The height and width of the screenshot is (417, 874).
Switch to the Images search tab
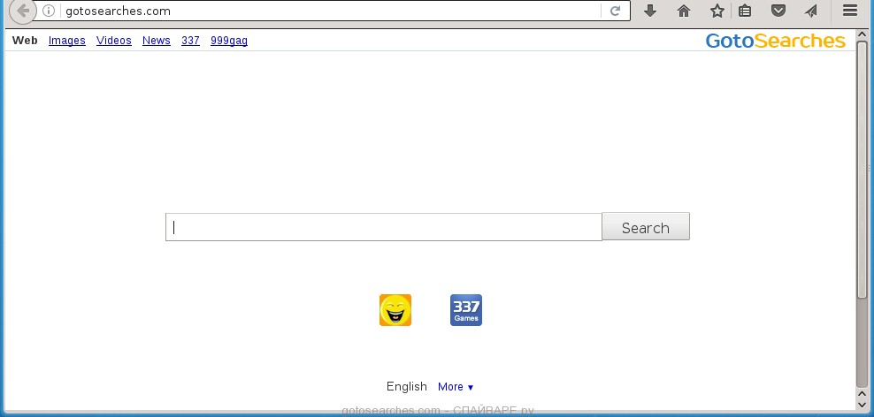[x=67, y=41]
